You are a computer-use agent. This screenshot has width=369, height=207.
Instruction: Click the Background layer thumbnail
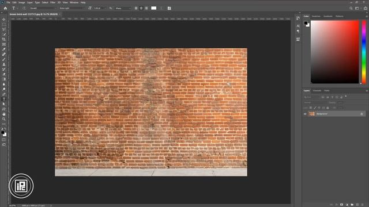click(x=312, y=114)
